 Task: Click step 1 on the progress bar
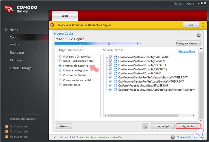tap(80, 44)
